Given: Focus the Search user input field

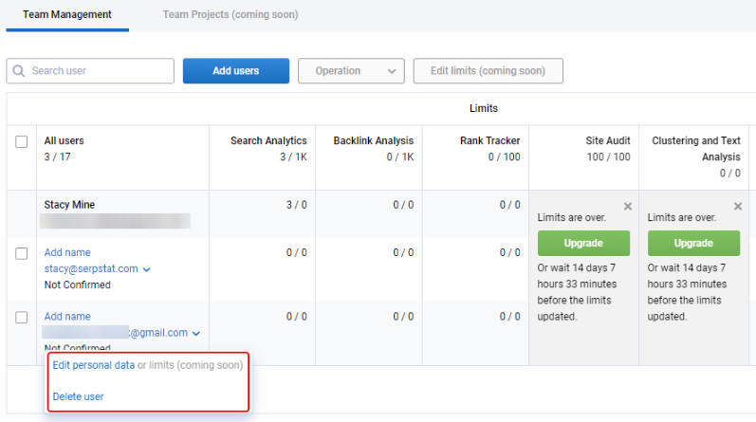Looking at the screenshot, I should 100,71.
